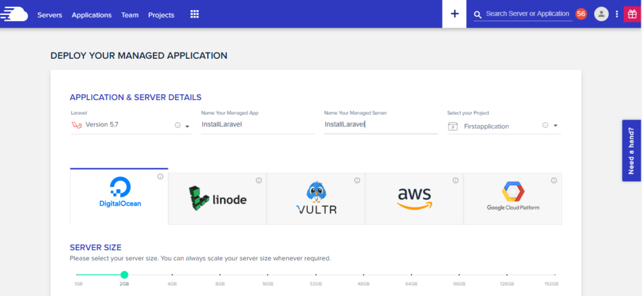Expand the Laravel version dropdown

point(187,126)
